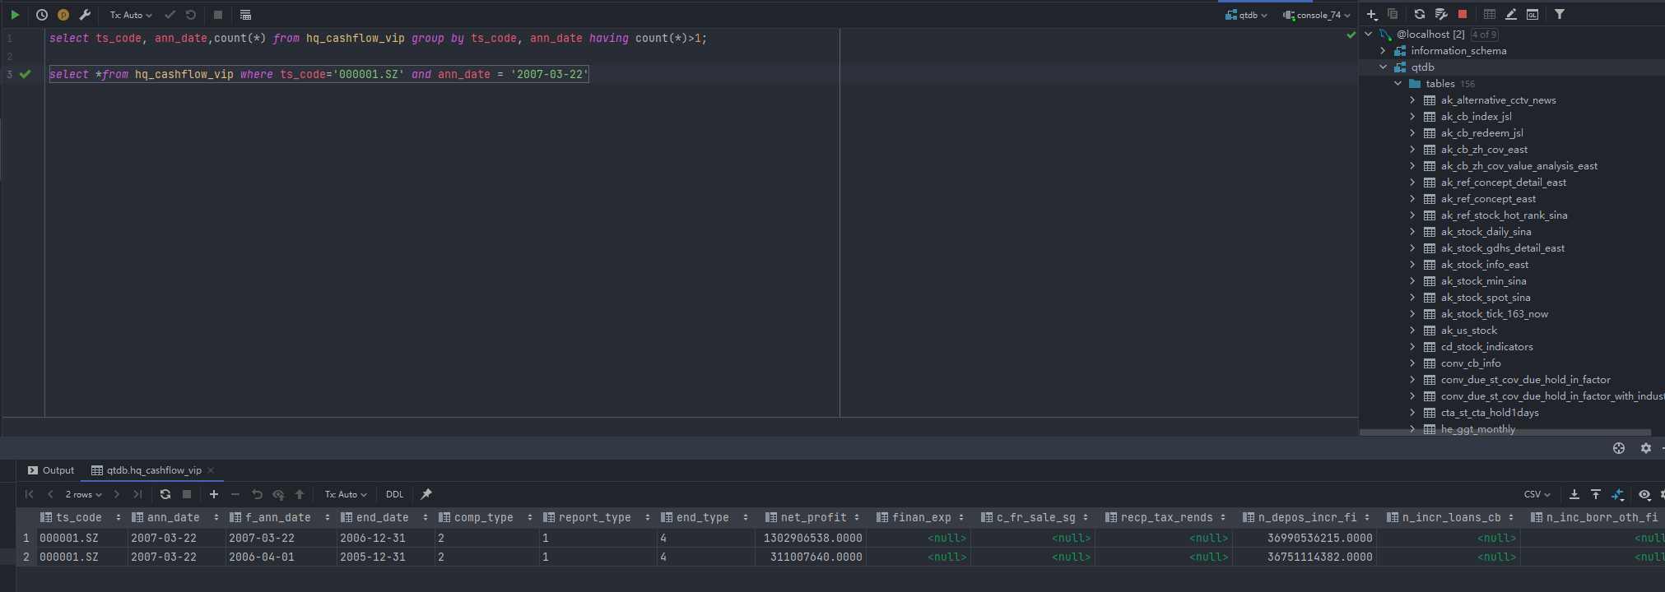
Task: Reload the result page data
Action: point(165,494)
